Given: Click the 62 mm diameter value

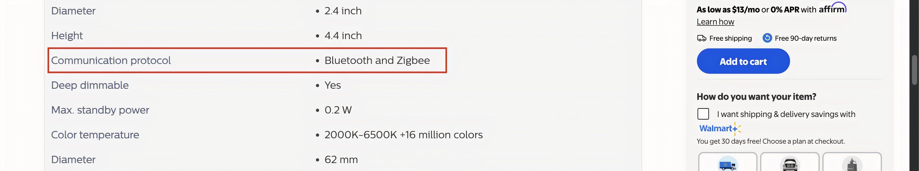Looking at the screenshot, I should 341,160.
